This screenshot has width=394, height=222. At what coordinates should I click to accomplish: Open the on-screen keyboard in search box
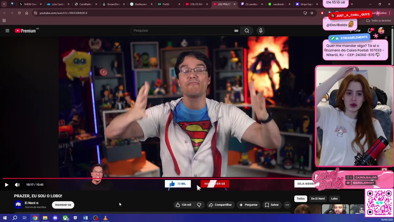(236, 31)
